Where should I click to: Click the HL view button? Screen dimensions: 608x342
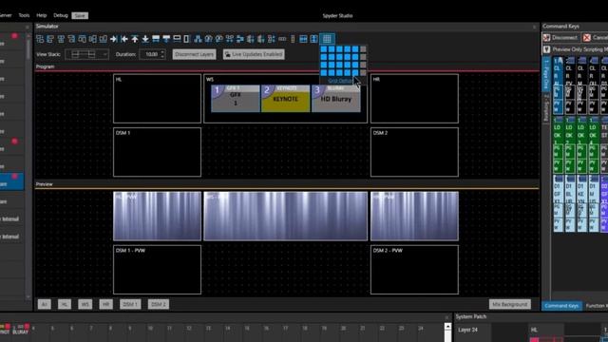[65, 304]
